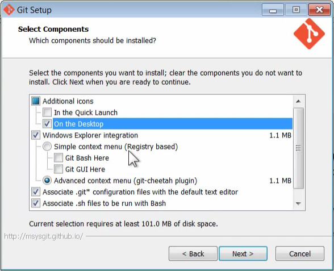Click the components list scrollbar thumb

[298, 148]
